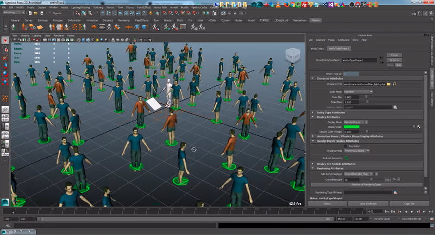Open the Attribute Editor Show menu
This screenshot has width=435, height=235.
pos(355,40)
